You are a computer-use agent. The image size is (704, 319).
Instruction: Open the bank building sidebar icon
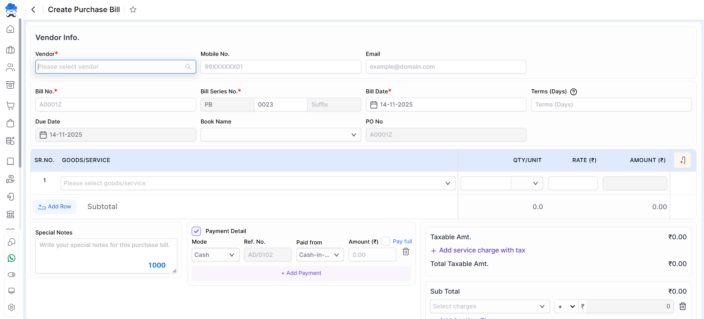point(11,214)
